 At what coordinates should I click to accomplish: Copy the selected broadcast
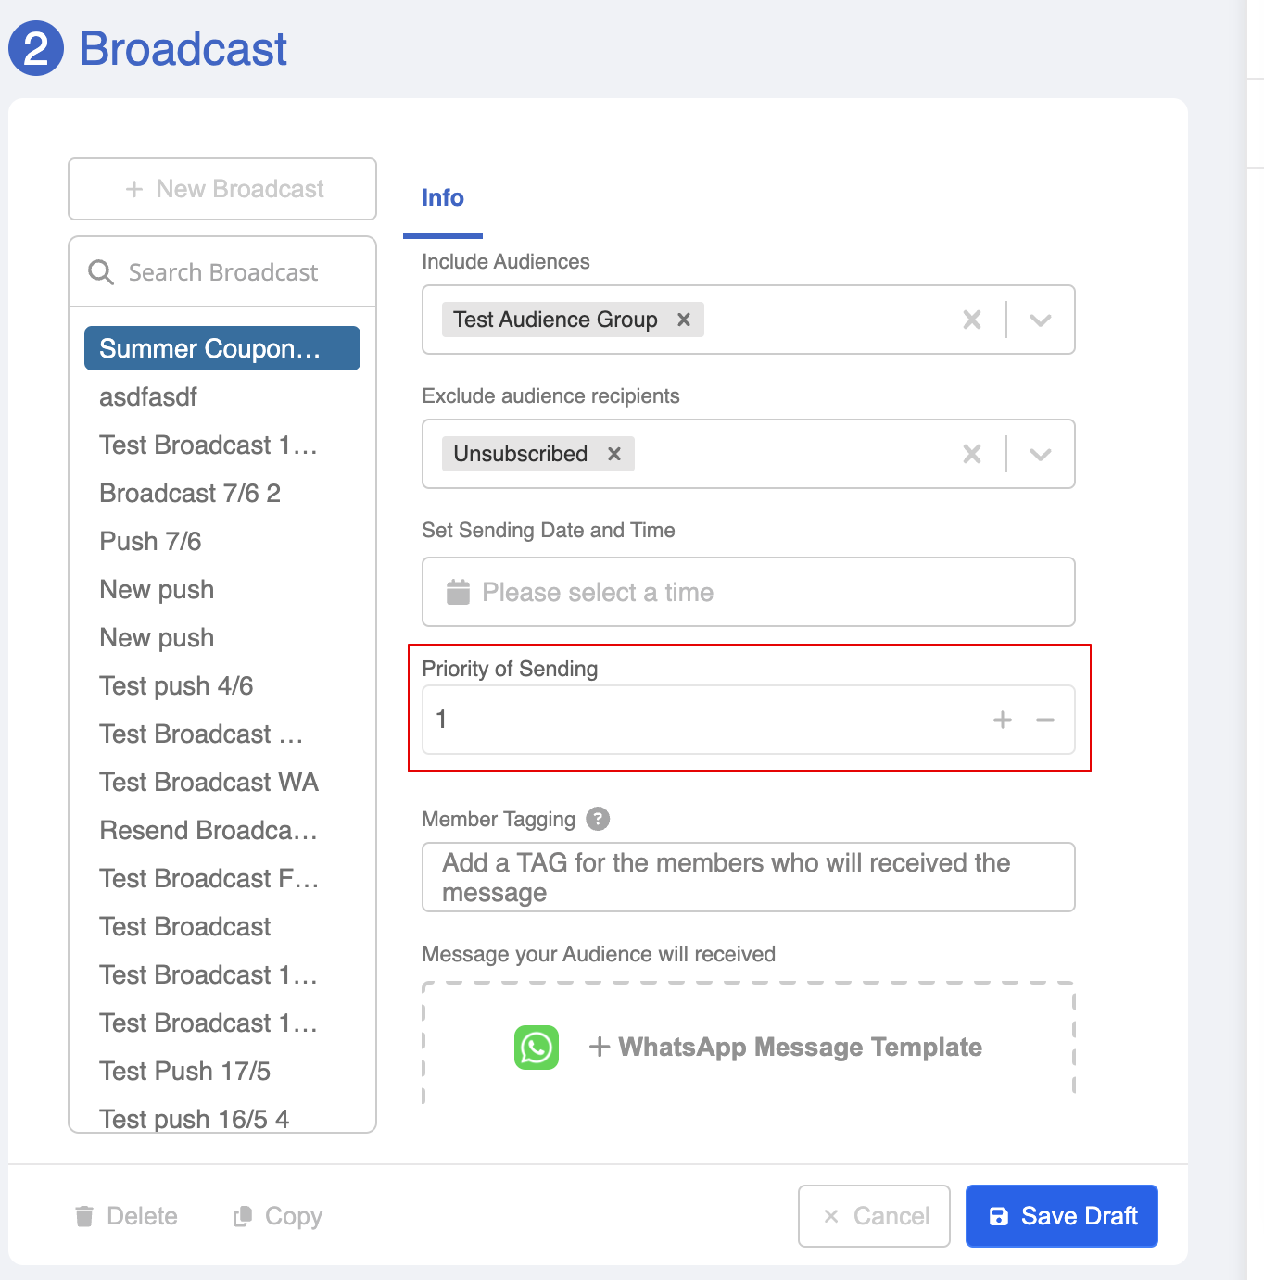(278, 1216)
